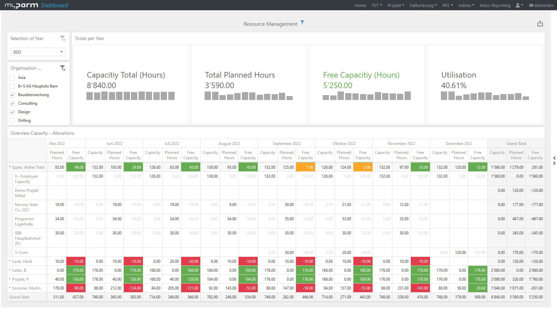Viewport: 557px width, 310px height.
Task: Tick the Drilling organisation checkbox
Action: pos(13,121)
